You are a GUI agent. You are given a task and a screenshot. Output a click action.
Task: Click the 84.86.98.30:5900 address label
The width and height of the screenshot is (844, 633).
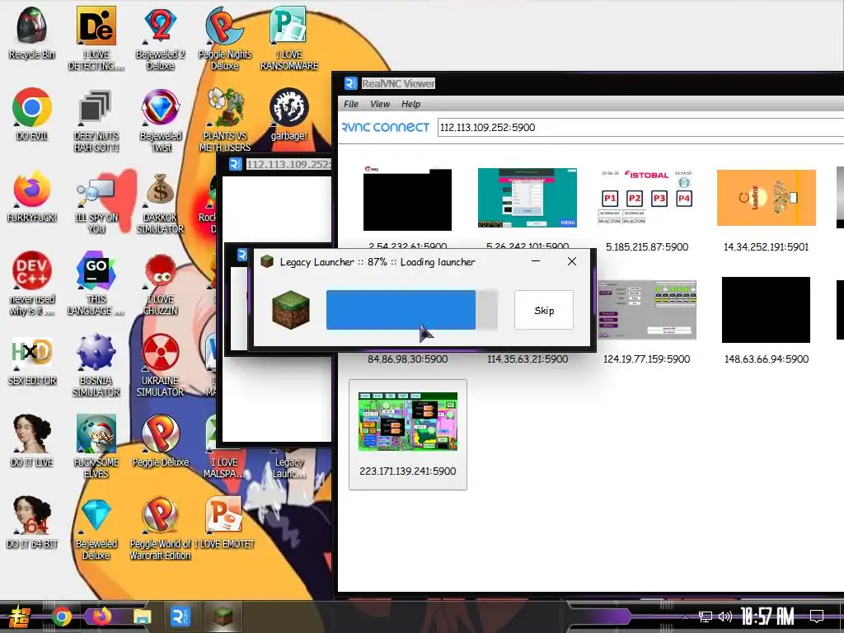[x=407, y=359]
